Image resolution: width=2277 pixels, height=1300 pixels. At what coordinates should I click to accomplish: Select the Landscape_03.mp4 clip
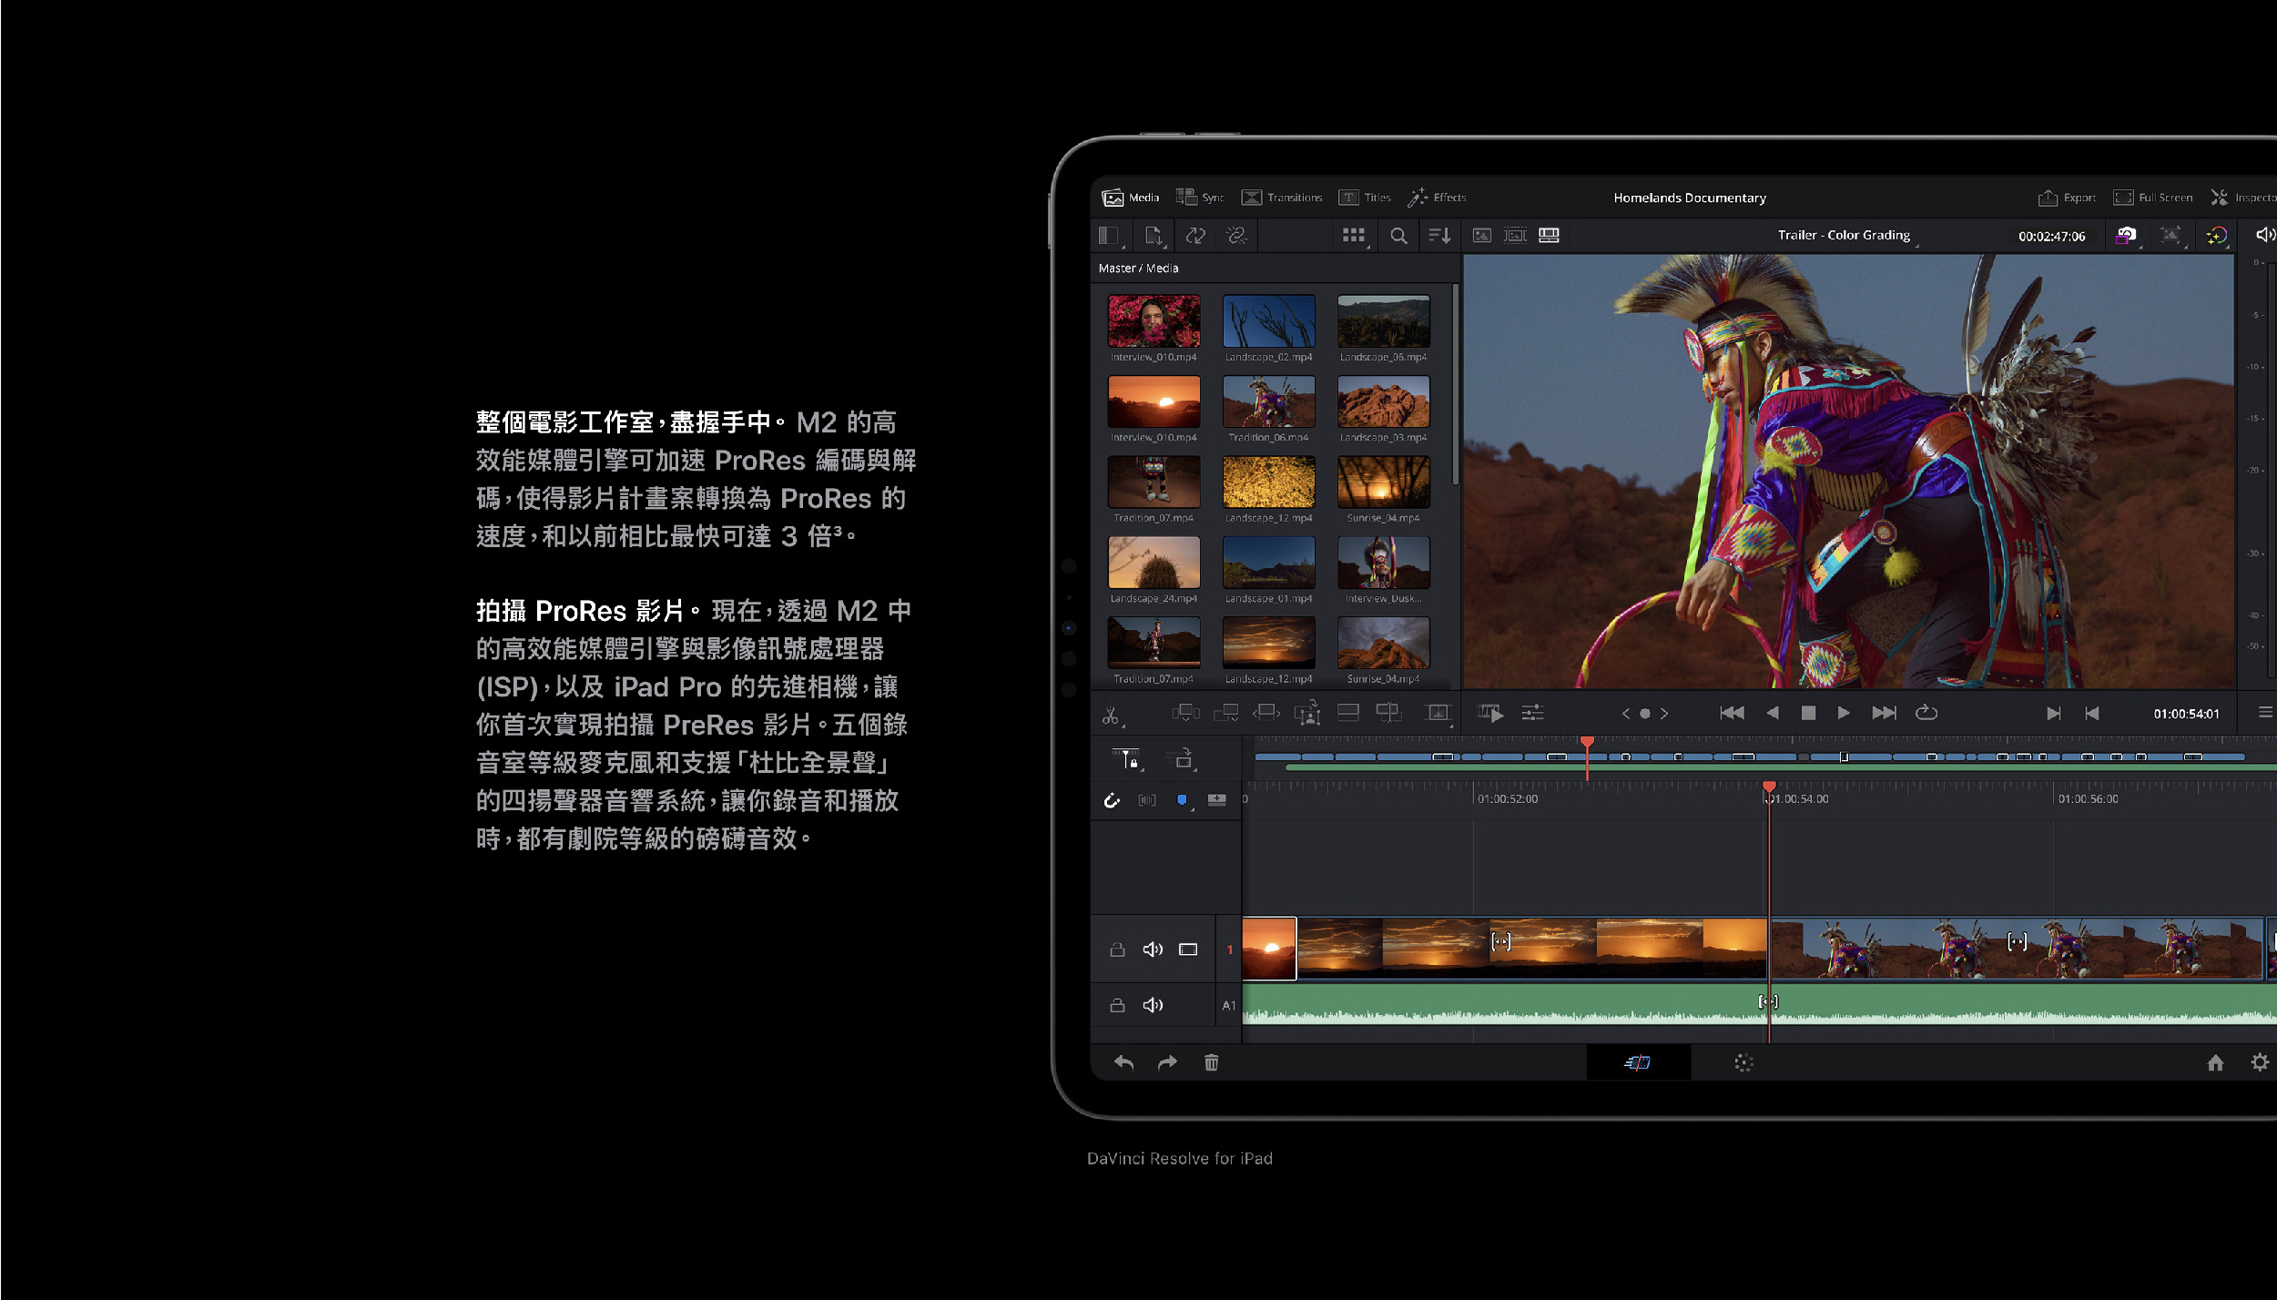[x=1383, y=401]
